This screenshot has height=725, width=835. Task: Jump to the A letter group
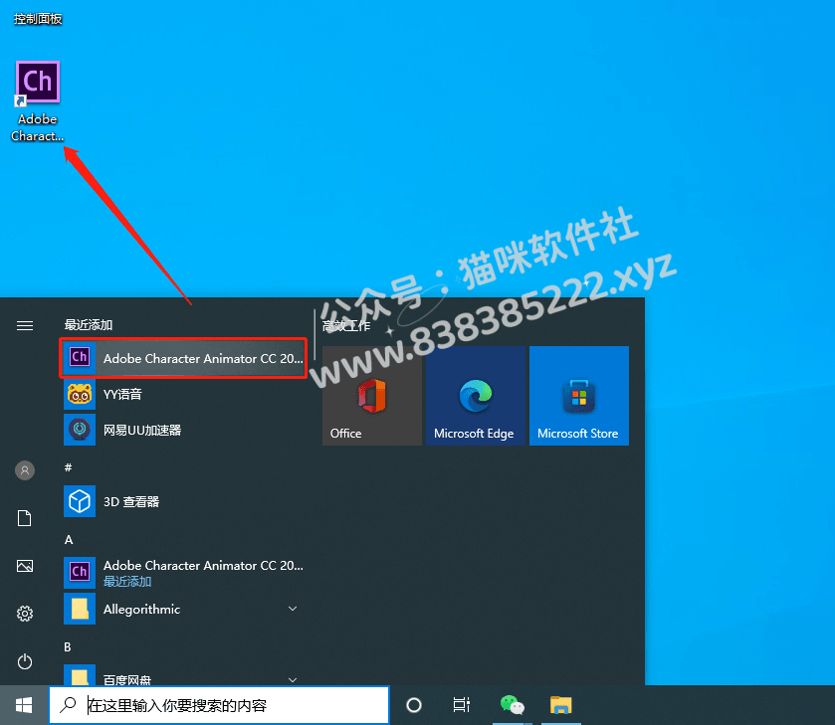click(x=69, y=540)
